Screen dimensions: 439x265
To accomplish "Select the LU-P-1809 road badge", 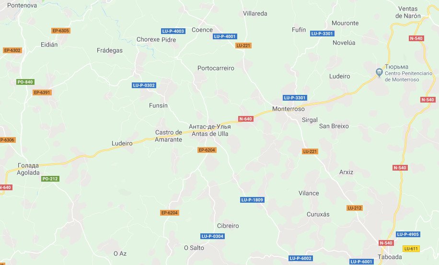I will 252,200.
